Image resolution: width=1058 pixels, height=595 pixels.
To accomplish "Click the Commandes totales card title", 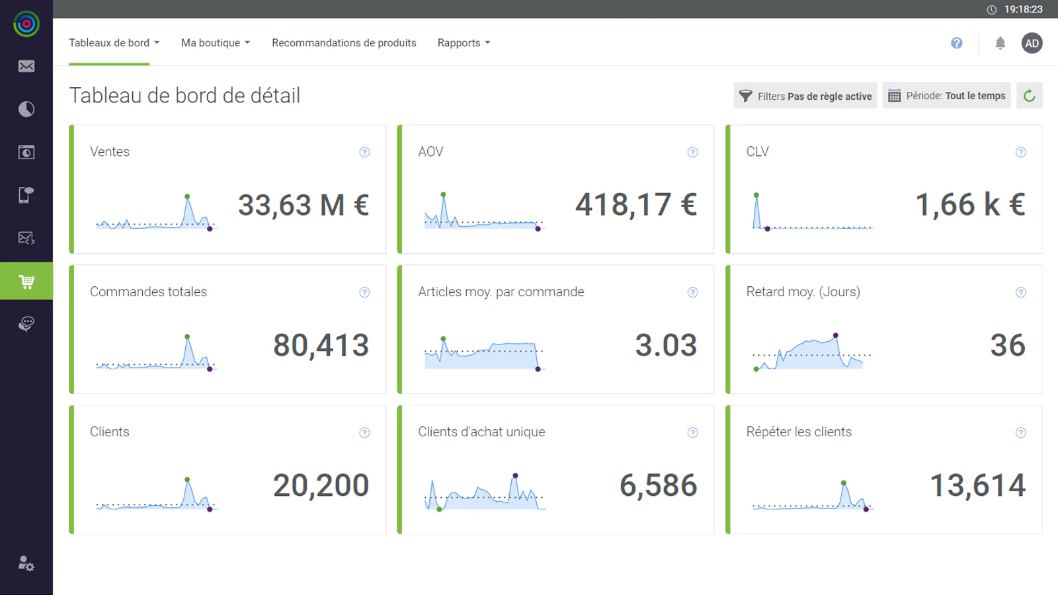I will point(148,292).
